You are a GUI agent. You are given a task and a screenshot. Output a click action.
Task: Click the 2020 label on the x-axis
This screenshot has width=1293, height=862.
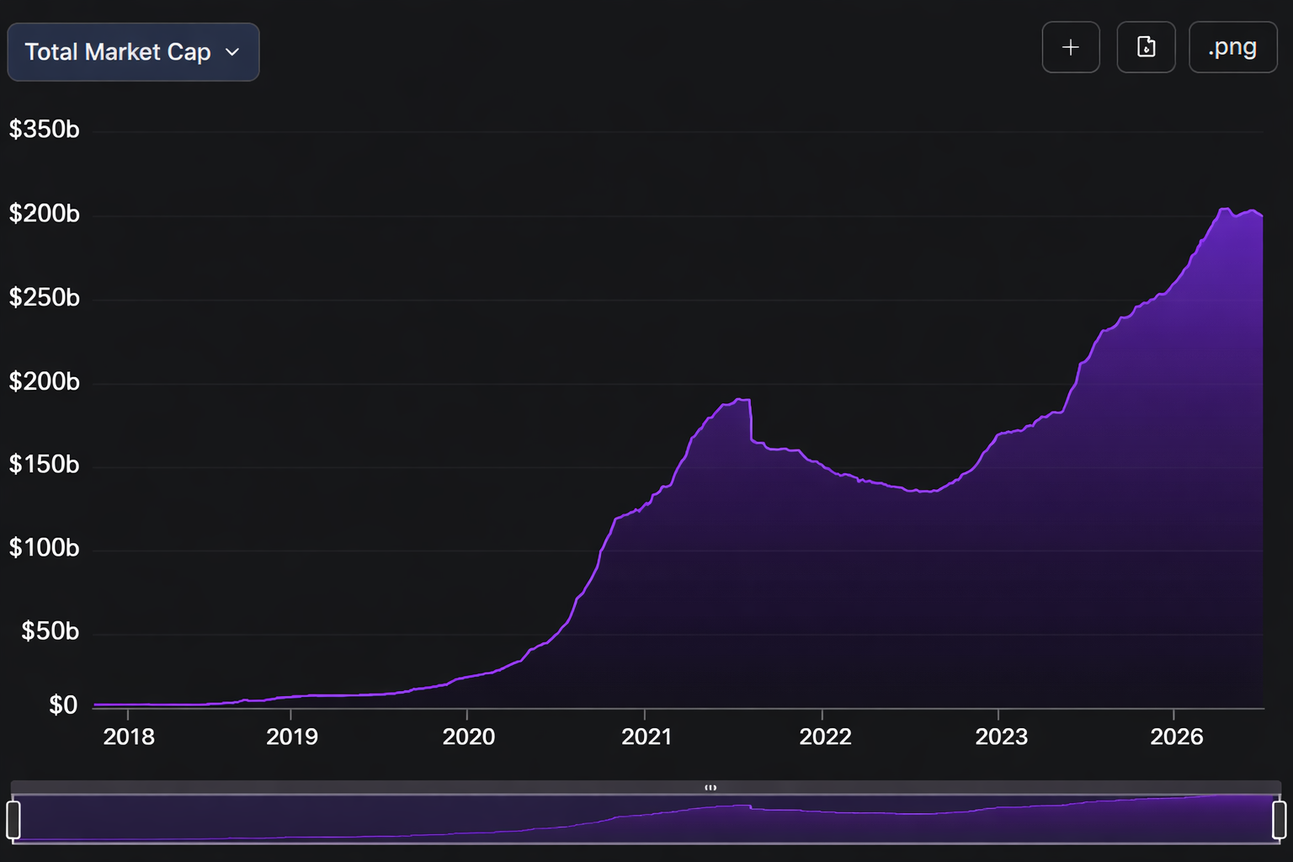[x=469, y=737]
